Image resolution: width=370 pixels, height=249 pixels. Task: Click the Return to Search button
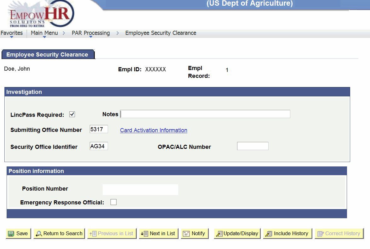tap(59, 234)
